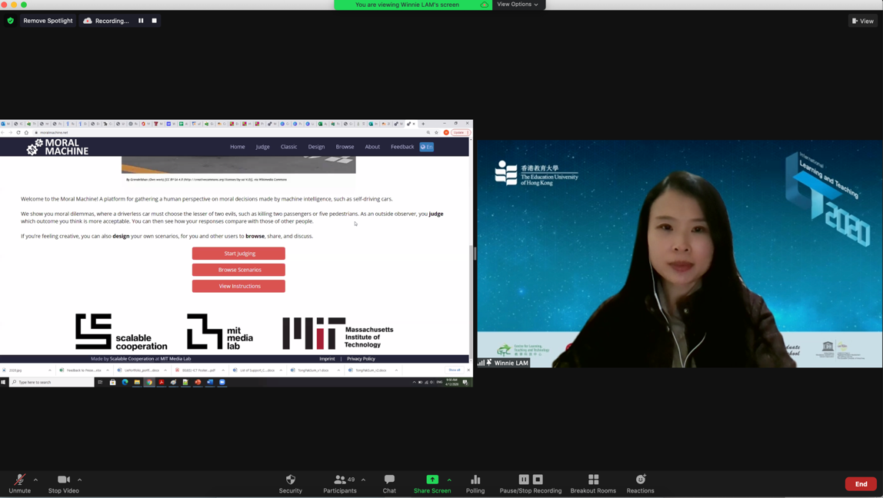This screenshot has height=498, width=883.
Task: Open Zoom app in shared Windows taskbar
Action: click(x=222, y=382)
